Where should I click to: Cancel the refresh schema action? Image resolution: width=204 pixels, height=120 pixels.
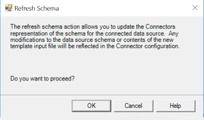point(134,106)
